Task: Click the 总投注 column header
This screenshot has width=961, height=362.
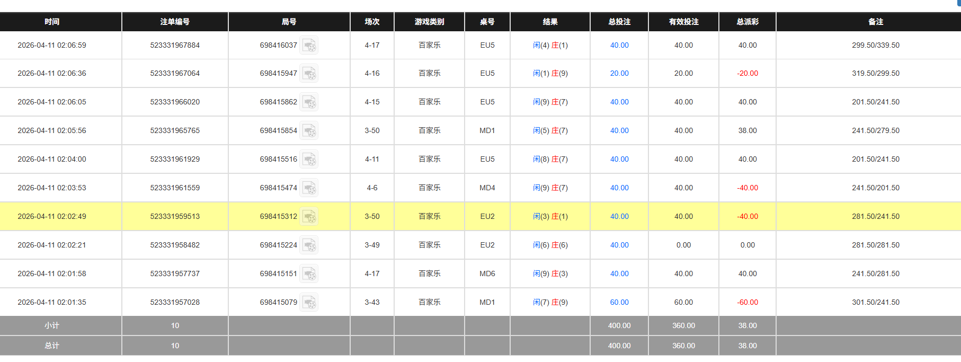Action: [619, 22]
